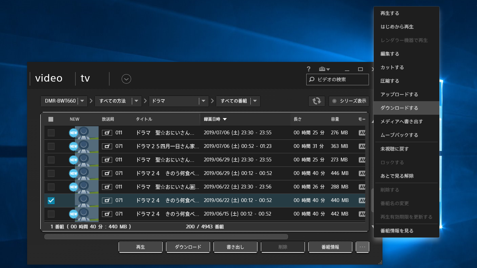Open the help question mark icon
The image size is (477, 268).
(x=309, y=69)
